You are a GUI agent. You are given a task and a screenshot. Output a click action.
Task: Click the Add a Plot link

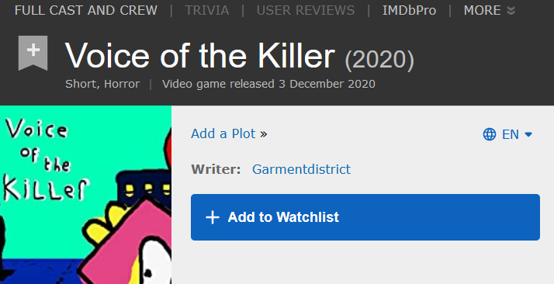223,134
